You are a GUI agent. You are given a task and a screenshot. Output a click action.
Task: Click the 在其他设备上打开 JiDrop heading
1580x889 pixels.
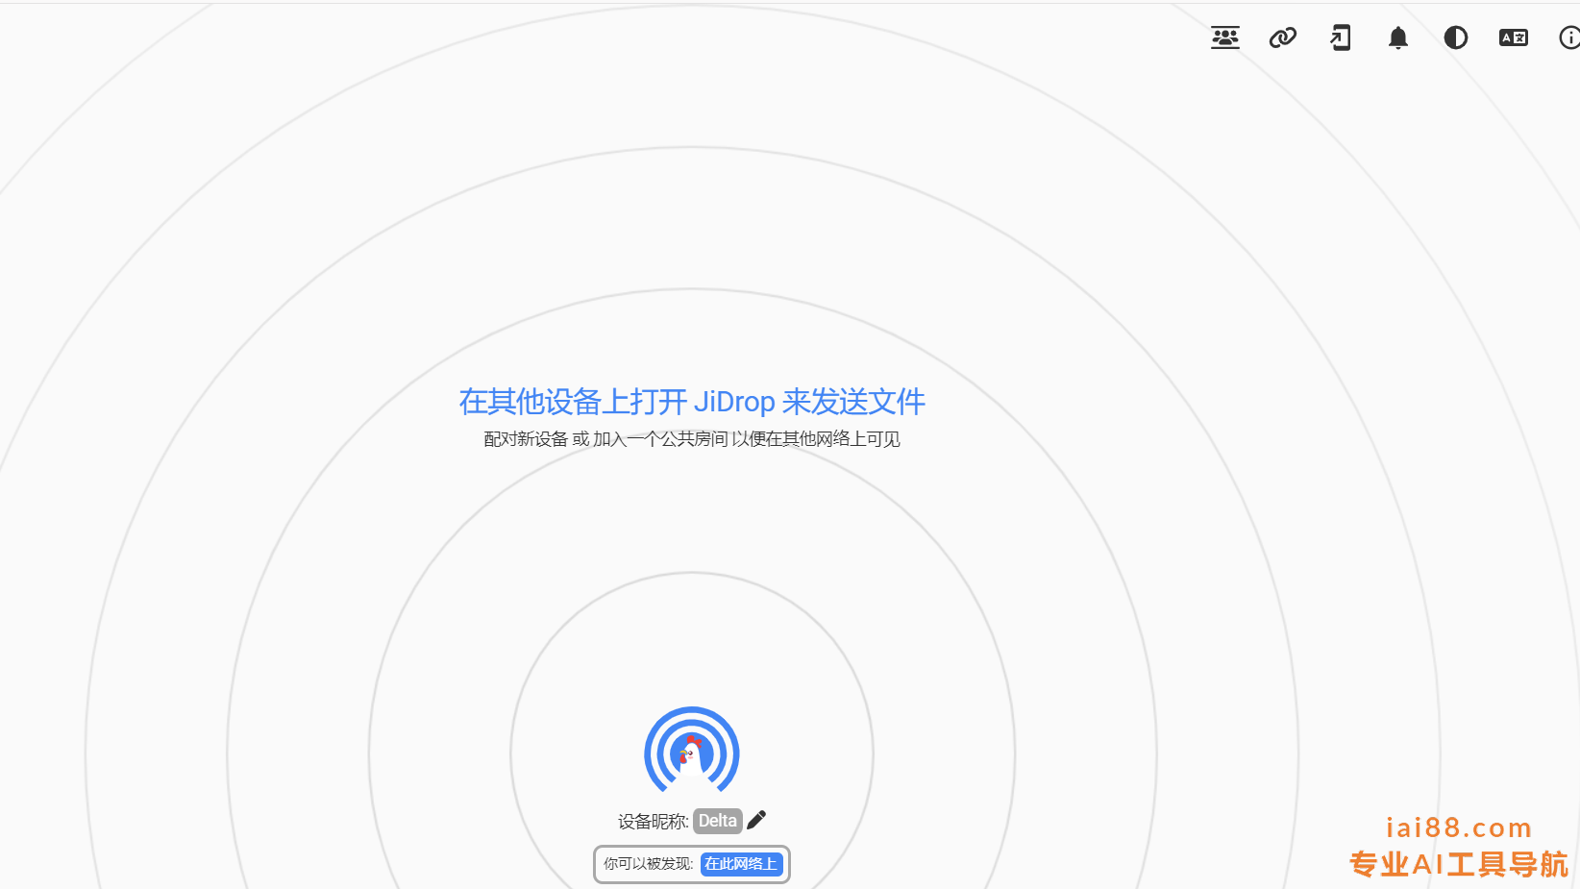(x=692, y=402)
